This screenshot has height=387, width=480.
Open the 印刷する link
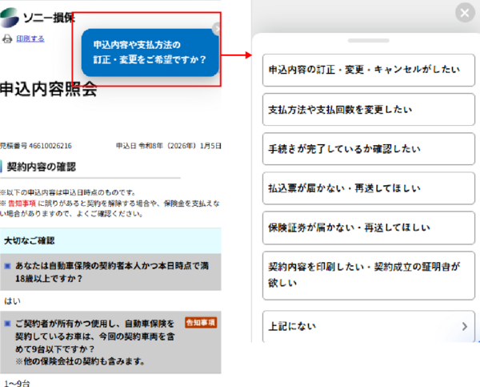point(30,38)
